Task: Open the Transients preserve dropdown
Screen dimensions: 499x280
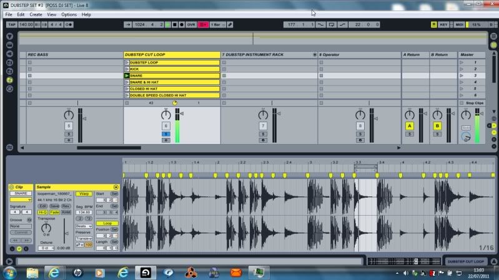Action: pyautogui.click(x=84, y=238)
